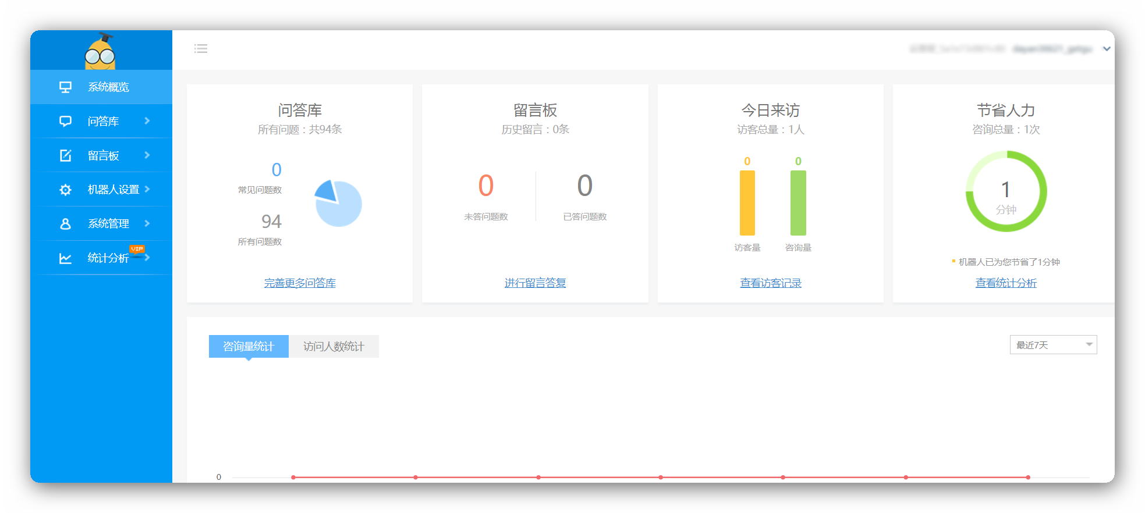Image resolution: width=1145 pixels, height=513 pixels.
Task: Click the robot mascot logo
Action: 100,52
